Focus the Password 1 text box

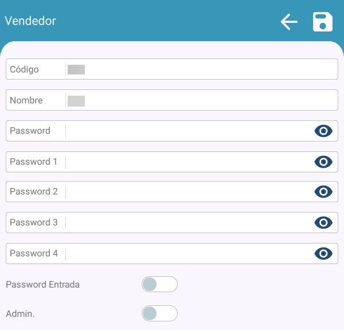pos(189,162)
